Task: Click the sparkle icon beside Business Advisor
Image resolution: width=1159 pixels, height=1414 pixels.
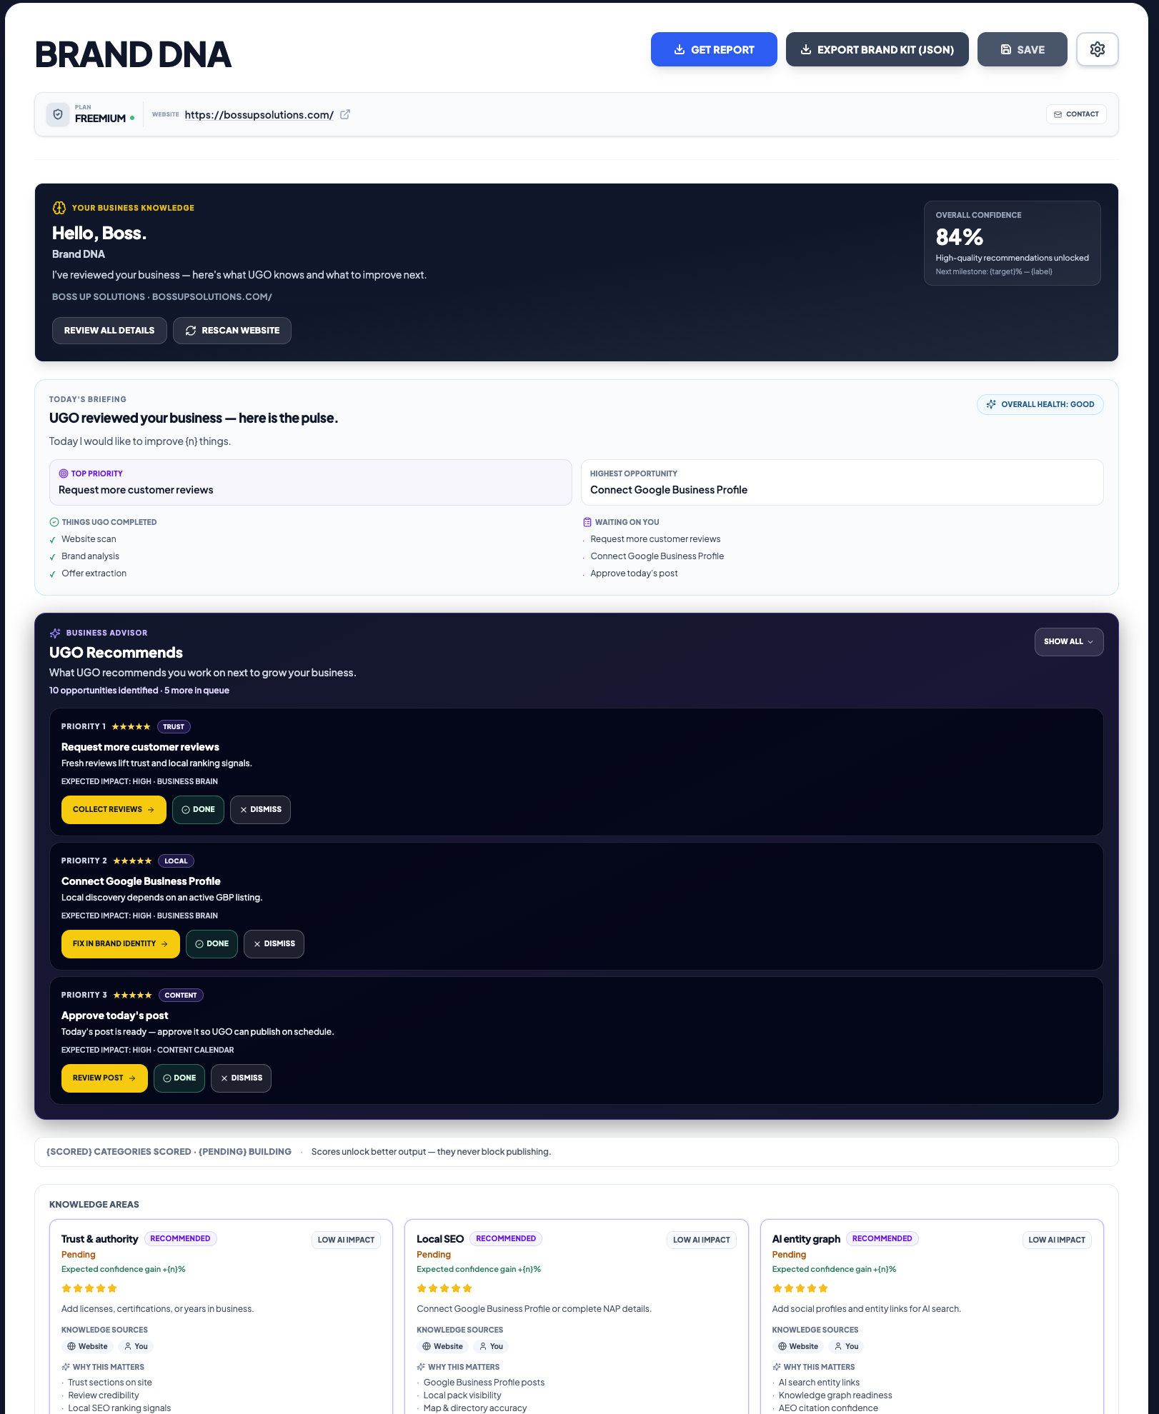Action: (x=55, y=633)
